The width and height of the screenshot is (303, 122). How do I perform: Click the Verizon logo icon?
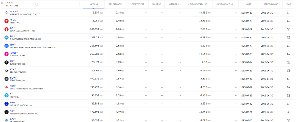coord(7,112)
